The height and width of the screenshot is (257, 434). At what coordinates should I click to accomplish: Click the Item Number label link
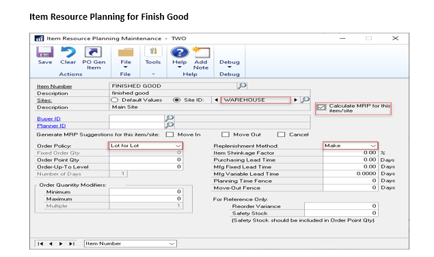(x=54, y=87)
